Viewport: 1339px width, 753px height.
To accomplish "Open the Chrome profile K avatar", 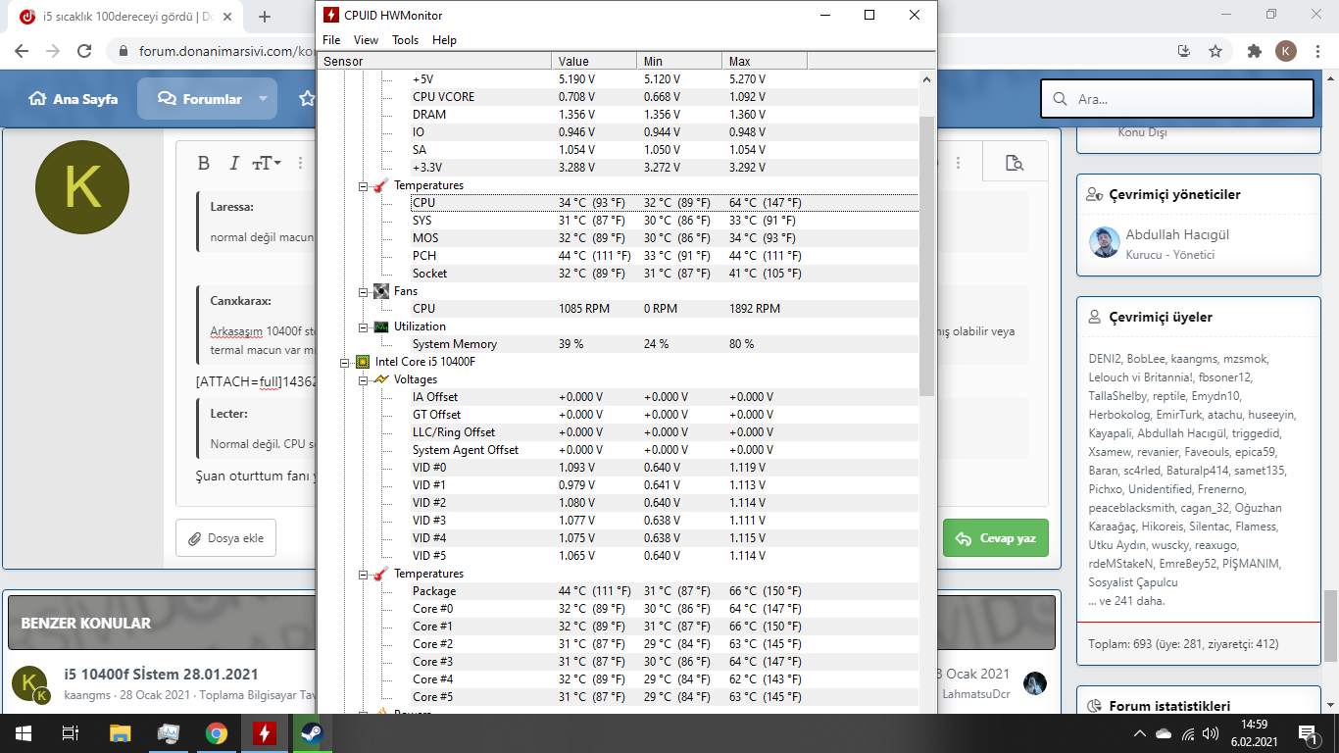I will tap(1286, 51).
